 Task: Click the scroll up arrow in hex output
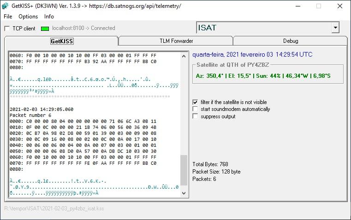point(184,56)
